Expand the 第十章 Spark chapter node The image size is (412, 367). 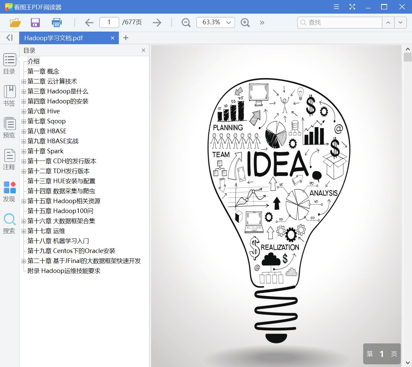coord(23,151)
